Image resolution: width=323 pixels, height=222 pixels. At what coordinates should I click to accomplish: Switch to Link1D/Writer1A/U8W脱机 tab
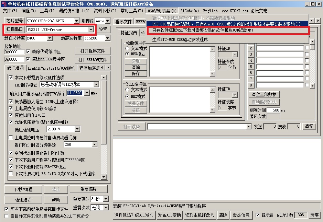[51, 68]
